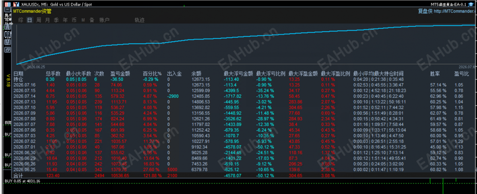The width and height of the screenshot is (477, 194).
Task: Select the 2026.07.16 date row
Action: click(24, 85)
